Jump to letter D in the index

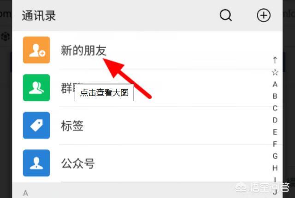(275, 120)
